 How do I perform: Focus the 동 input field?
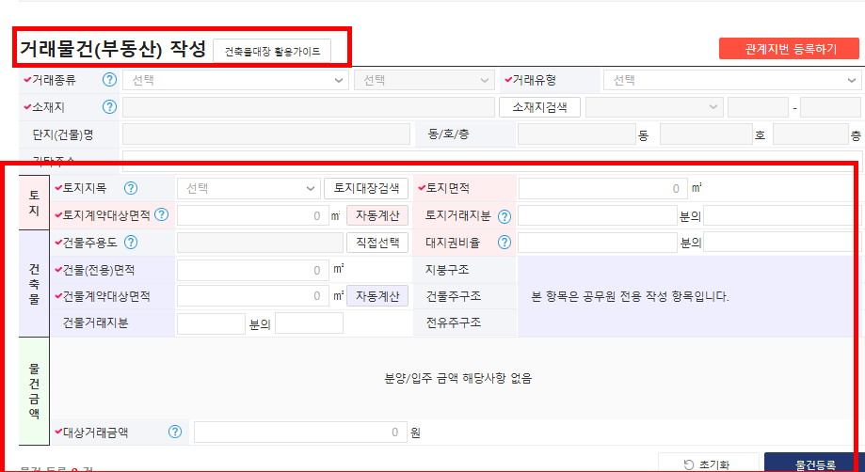[x=577, y=134]
